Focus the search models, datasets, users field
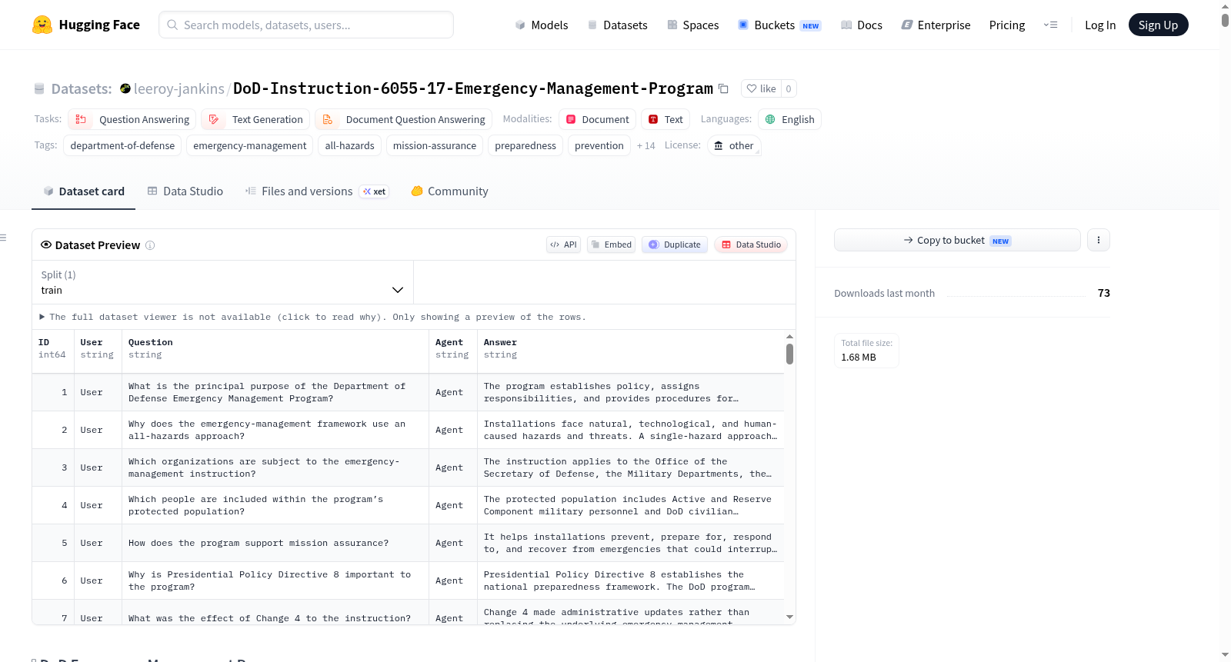Viewport: 1231px width, 662px height. (x=306, y=25)
